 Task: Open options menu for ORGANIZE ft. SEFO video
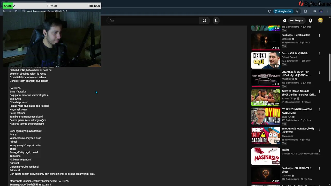pos(319,72)
